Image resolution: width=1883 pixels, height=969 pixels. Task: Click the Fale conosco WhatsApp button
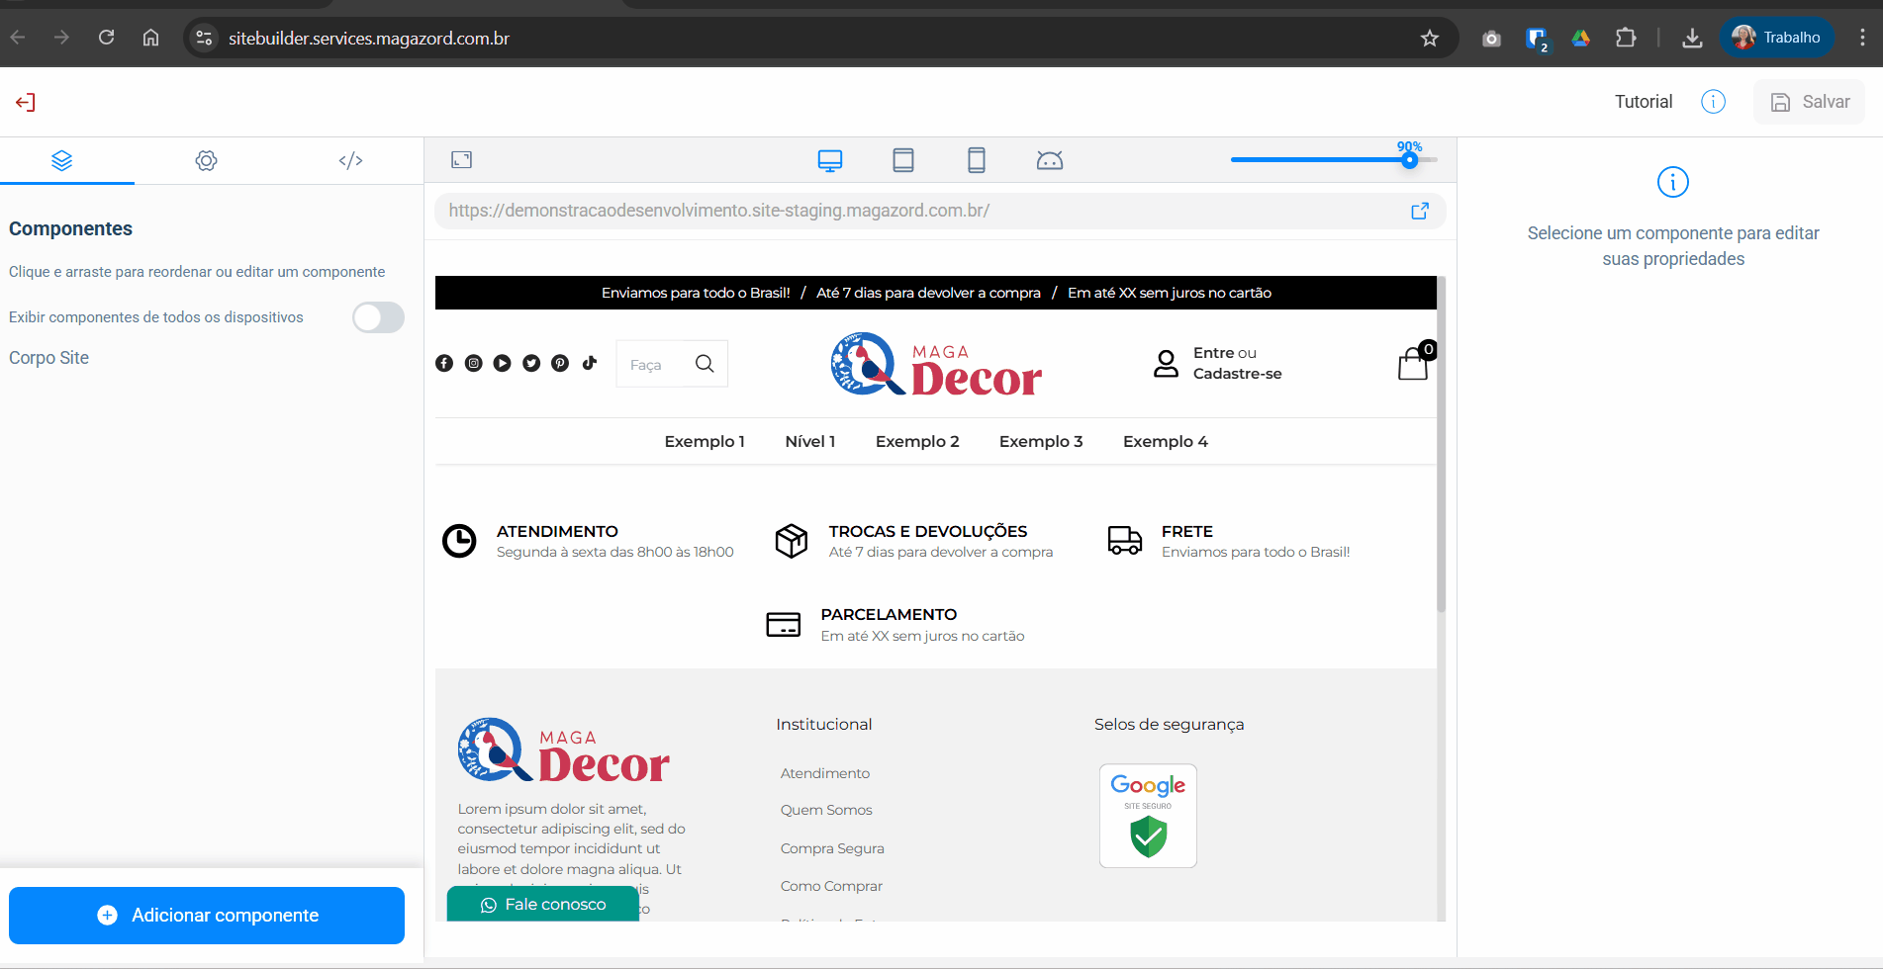coord(543,904)
